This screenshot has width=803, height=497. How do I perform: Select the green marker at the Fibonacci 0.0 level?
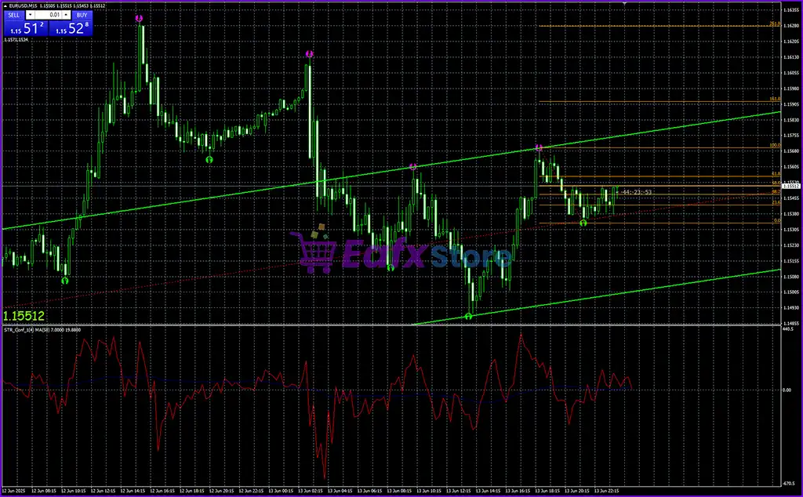click(583, 223)
